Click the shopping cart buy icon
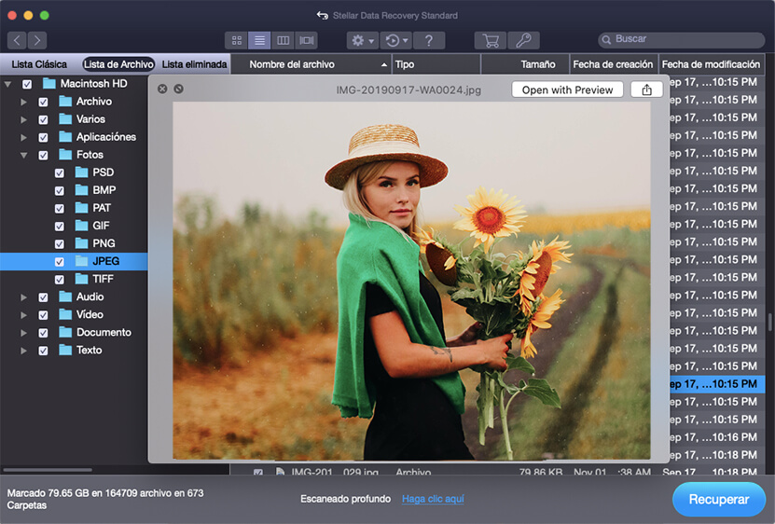Viewport: 775px width, 524px height. (x=489, y=40)
